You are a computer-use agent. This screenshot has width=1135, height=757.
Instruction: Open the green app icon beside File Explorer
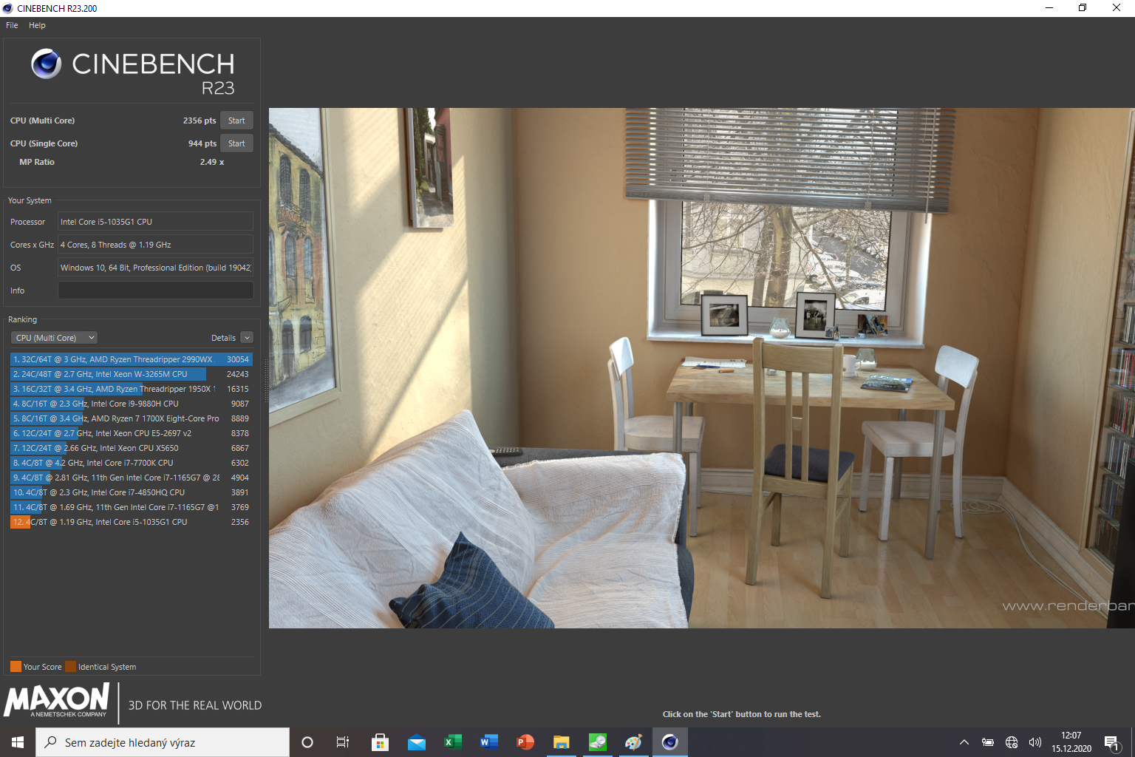[597, 742]
